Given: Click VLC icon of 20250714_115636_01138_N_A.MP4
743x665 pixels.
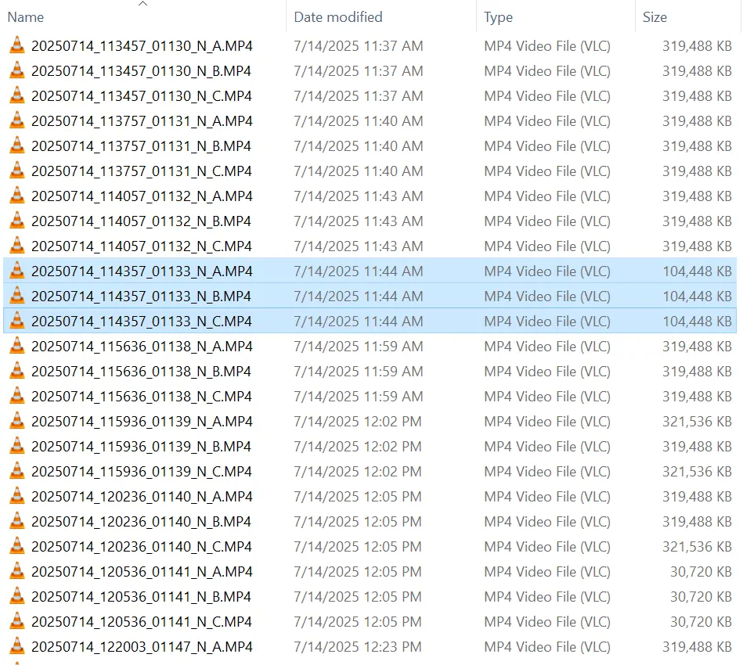Looking at the screenshot, I should (x=17, y=347).
